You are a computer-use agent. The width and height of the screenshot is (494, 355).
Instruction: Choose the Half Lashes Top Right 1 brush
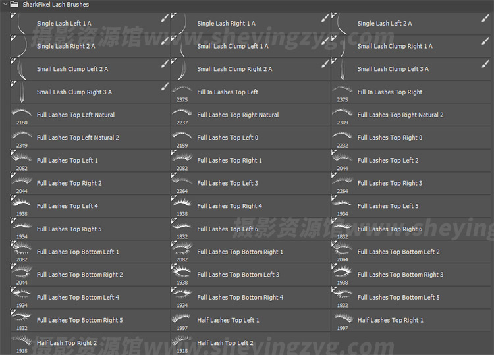point(390,321)
